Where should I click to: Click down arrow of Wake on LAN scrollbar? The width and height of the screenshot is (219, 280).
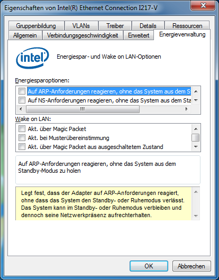pyautogui.click(x=196, y=147)
